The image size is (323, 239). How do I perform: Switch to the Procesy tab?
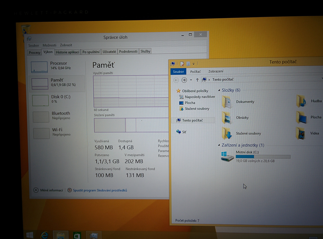coord(35,52)
